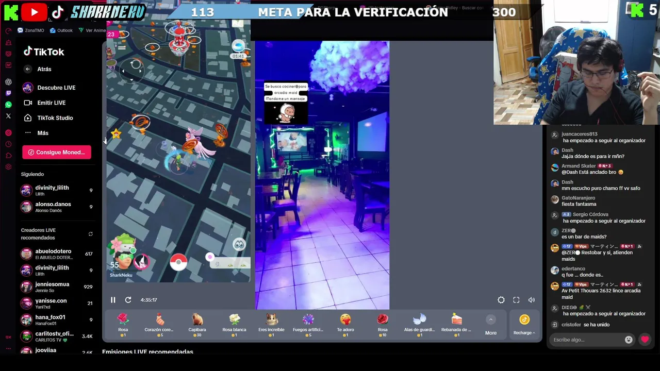Click the Pokéball menu in game

(x=178, y=263)
